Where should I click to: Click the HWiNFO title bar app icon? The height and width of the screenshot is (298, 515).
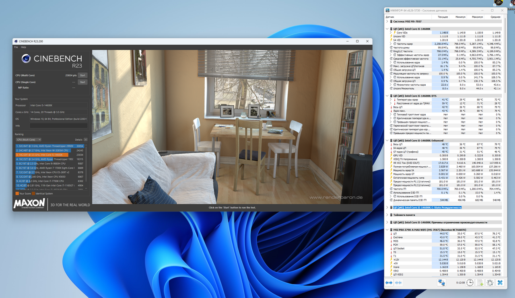pos(388,10)
